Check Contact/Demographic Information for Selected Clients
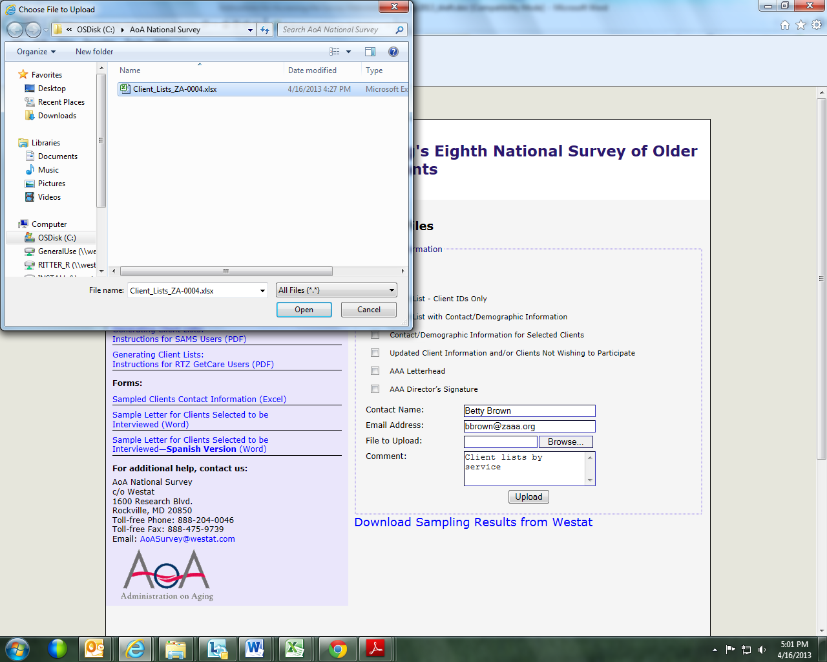827x662 pixels. pyautogui.click(x=375, y=335)
